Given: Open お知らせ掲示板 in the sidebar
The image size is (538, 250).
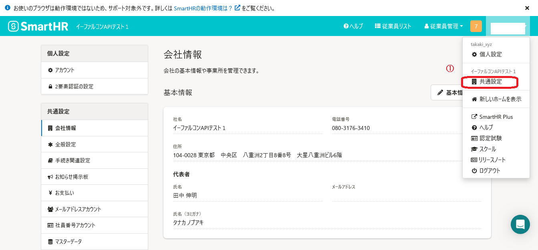Looking at the screenshot, I should coord(95,177).
